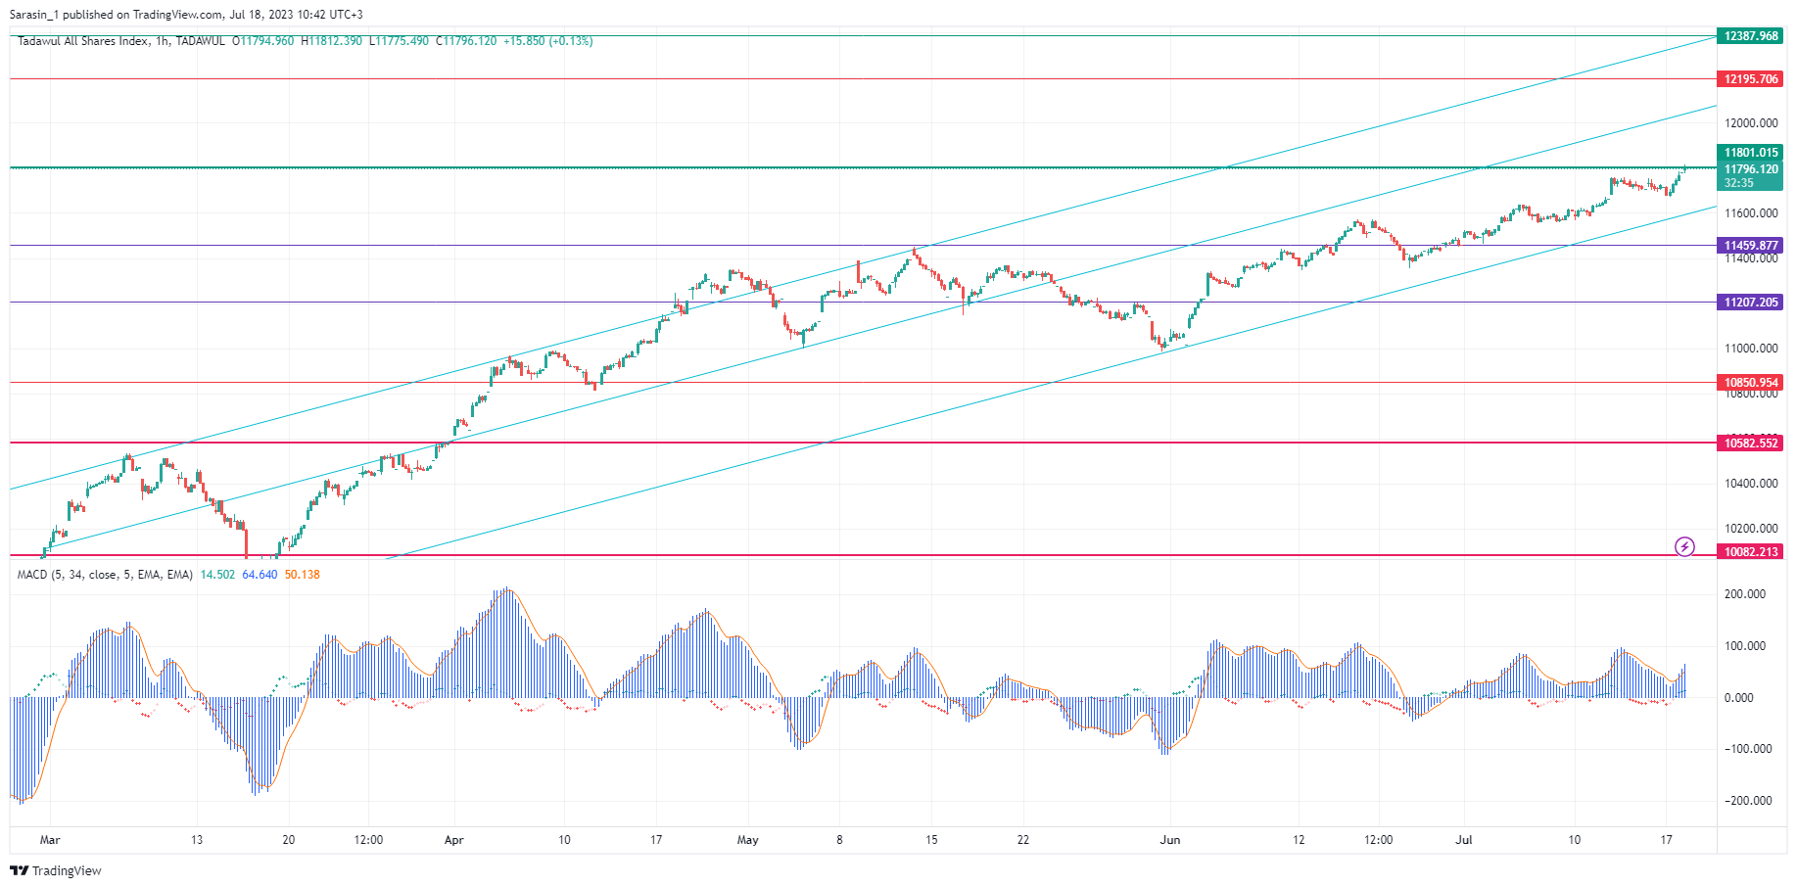Click the MACD (5, 34, close, 5, EMA, EMA) legend
This screenshot has width=1797, height=888.
[105, 575]
